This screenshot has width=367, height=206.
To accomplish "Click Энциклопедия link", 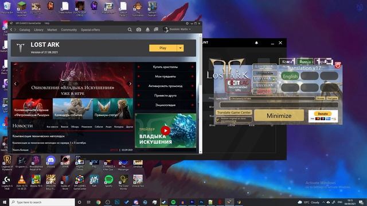I will (x=165, y=105).
